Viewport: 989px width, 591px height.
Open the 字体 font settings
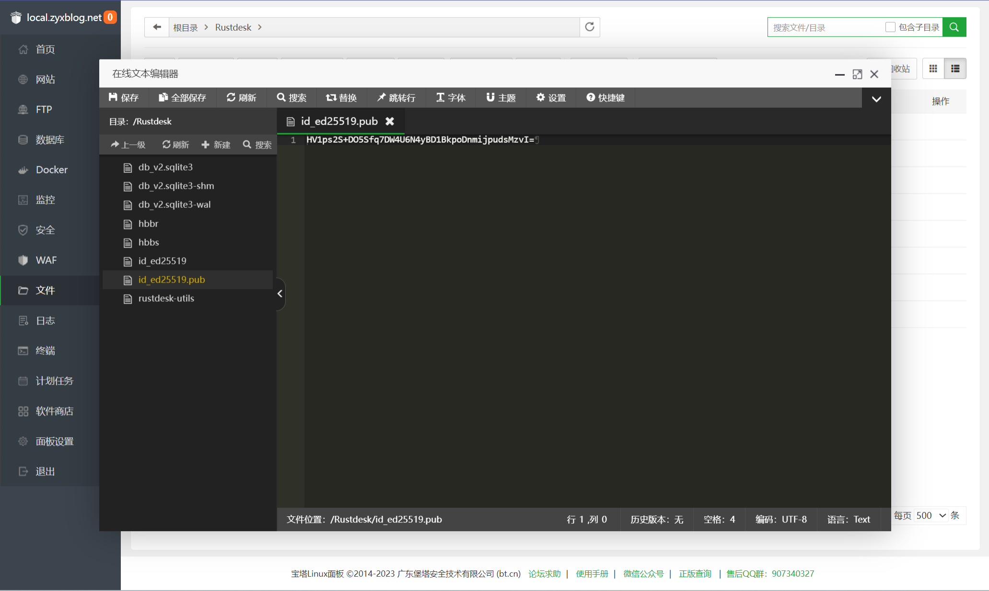(451, 98)
